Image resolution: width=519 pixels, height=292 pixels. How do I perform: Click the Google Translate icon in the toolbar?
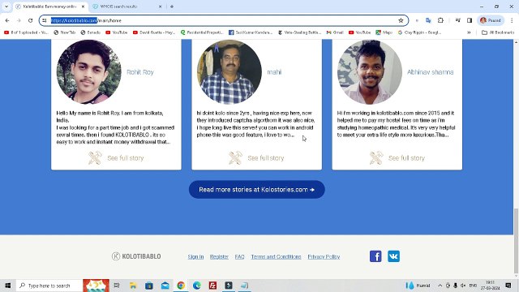[428, 20]
